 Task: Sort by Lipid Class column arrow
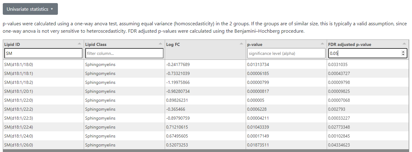click(161, 43)
